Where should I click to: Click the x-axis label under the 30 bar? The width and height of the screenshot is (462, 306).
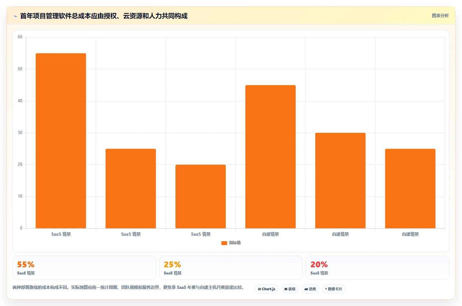point(340,234)
